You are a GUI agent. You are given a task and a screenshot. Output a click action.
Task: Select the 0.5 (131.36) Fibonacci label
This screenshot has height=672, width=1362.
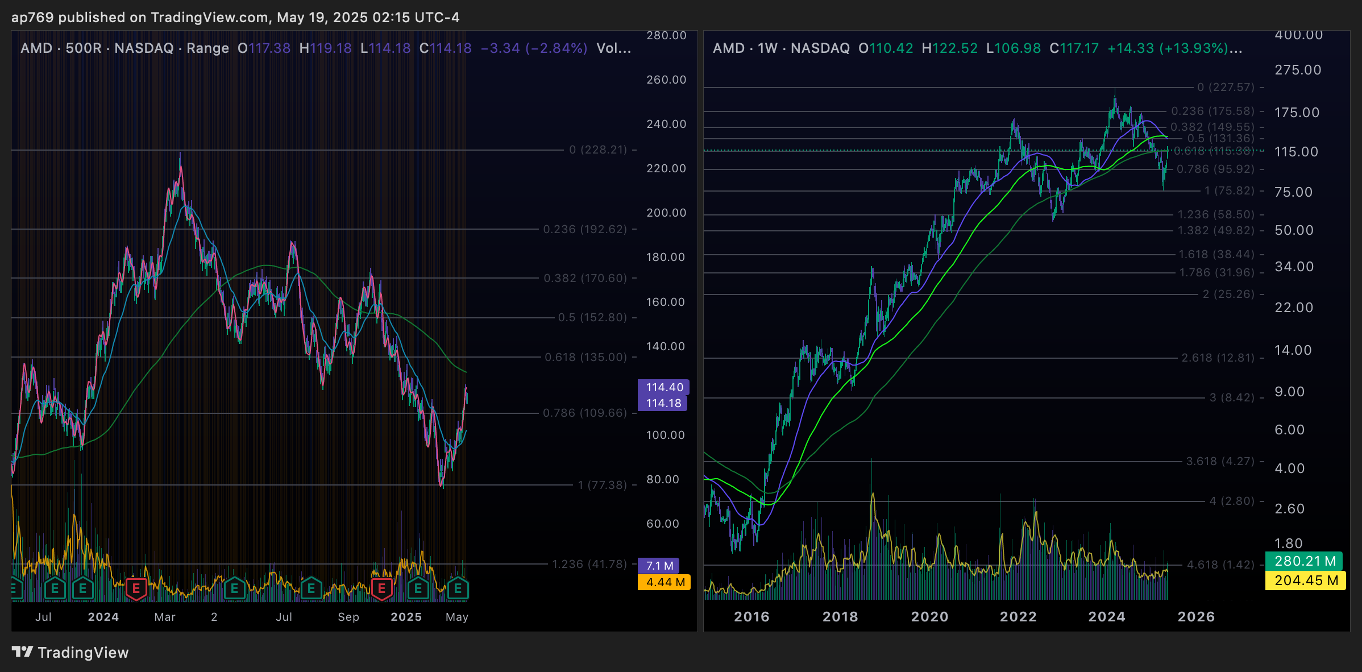click(1220, 138)
